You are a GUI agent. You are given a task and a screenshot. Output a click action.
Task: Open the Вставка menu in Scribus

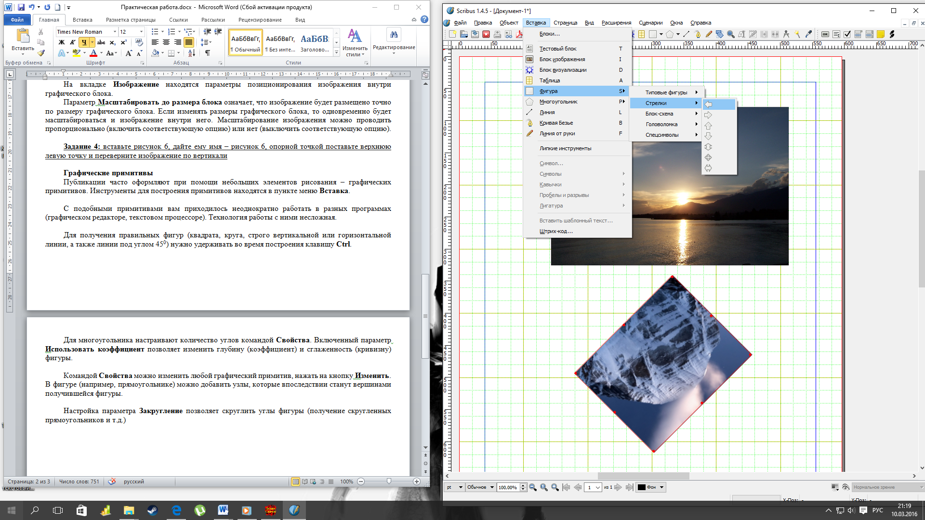pos(536,22)
